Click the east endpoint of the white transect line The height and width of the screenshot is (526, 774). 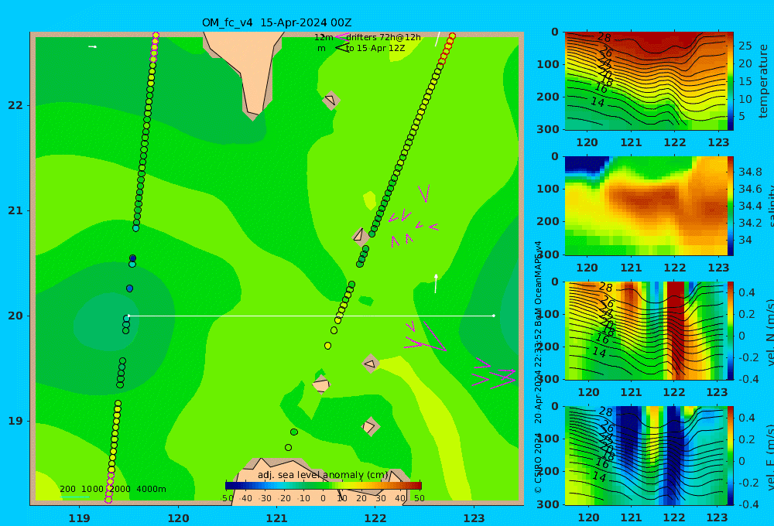494,316
